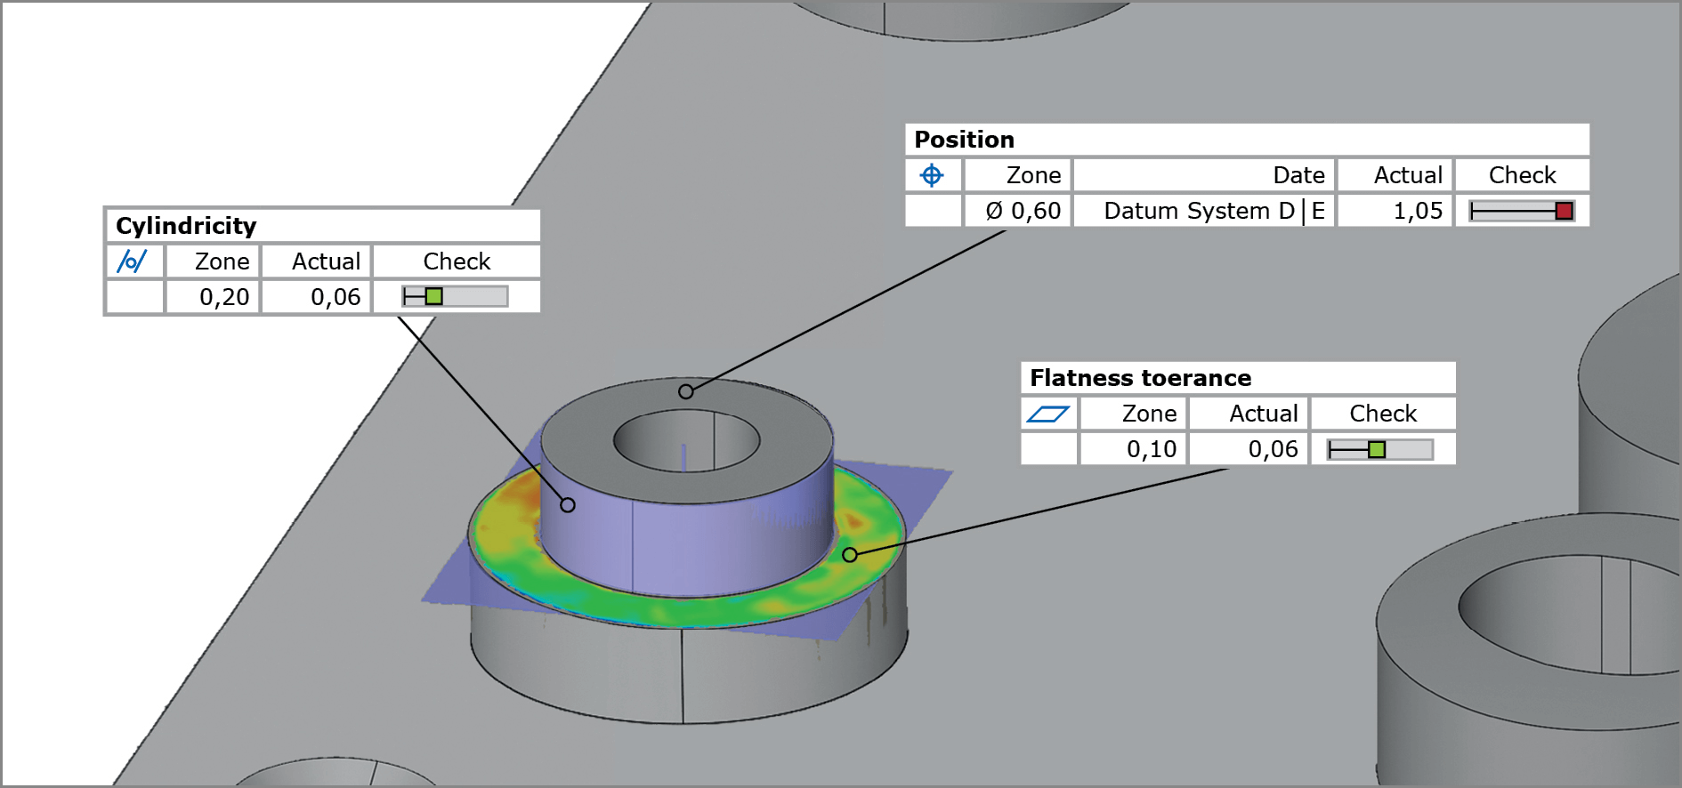This screenshot has width=1682, height=788.
Task: Click the 0,10 zone value in Flatness
Action: (1151, 449)
